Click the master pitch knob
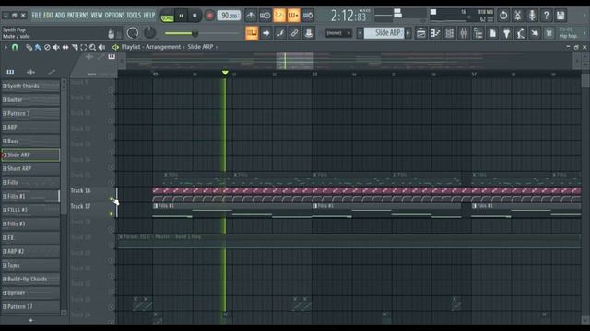 pos(149,33)
